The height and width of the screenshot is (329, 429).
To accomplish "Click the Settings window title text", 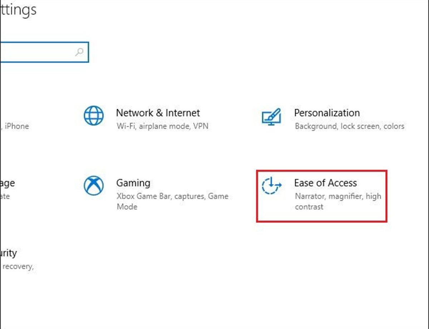I will [18, 10].
